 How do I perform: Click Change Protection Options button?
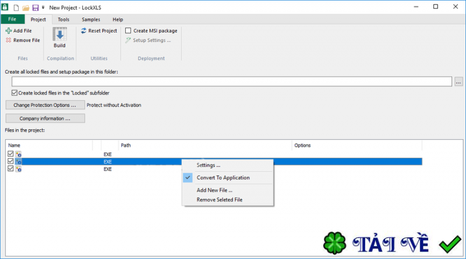point(45,105)
